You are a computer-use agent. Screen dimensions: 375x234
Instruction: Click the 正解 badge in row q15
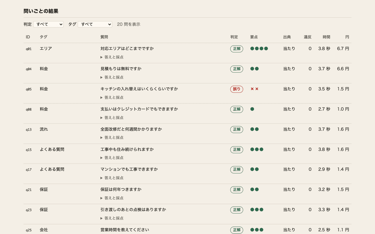pyautogui.click(x=237, y=149)
